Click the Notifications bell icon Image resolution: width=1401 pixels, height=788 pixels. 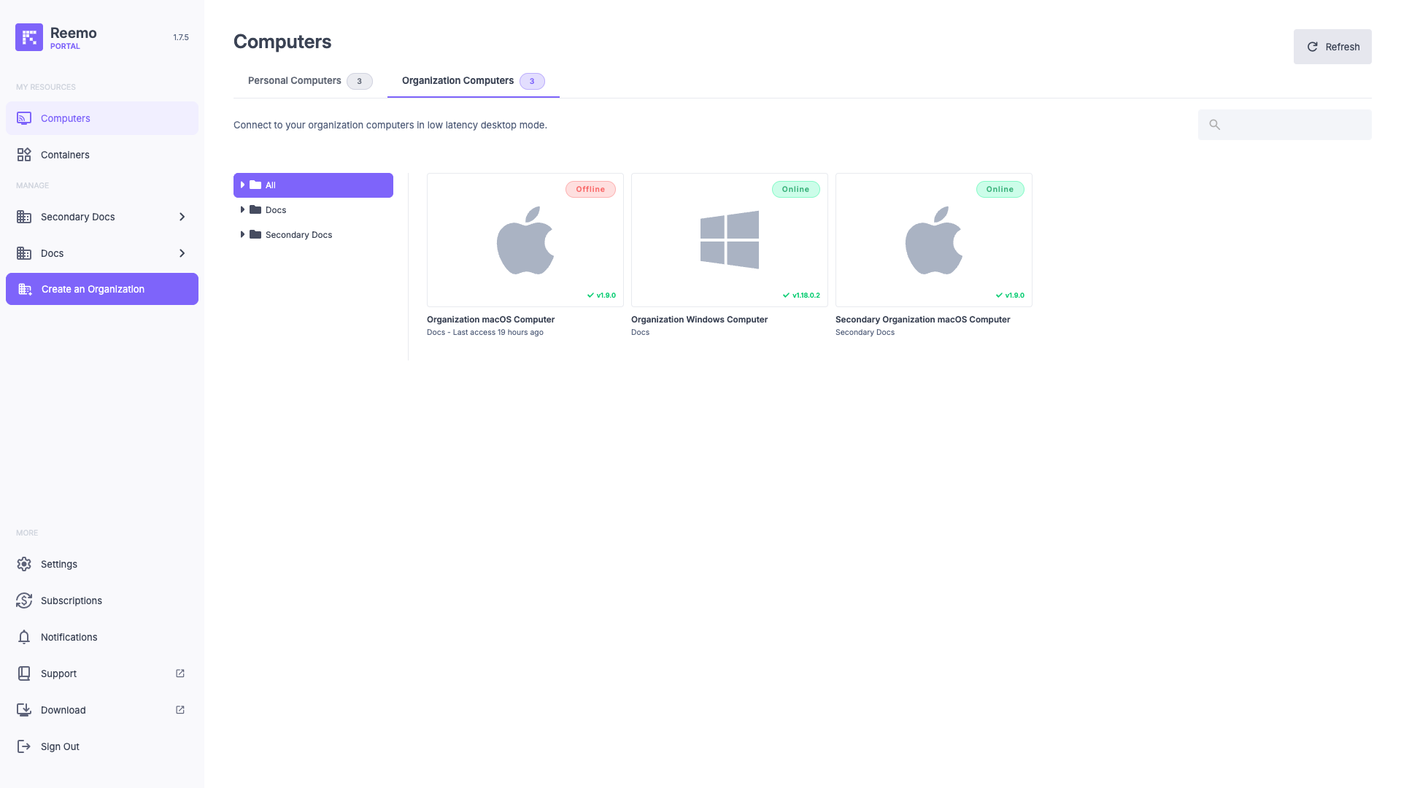pyautogui.click(x=24, y=637)
